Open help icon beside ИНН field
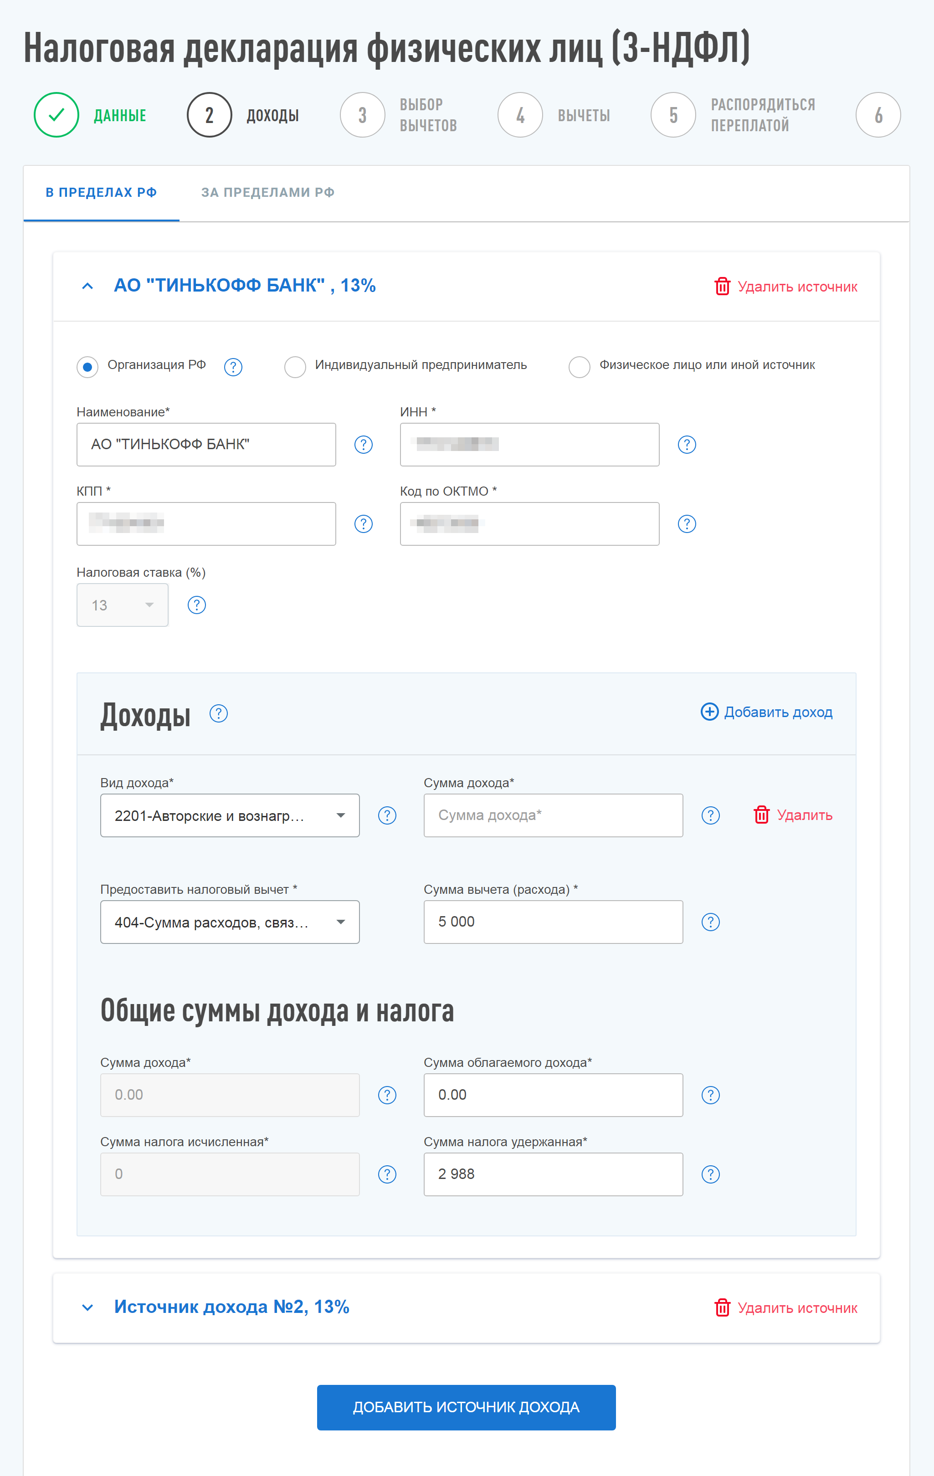 687,444
